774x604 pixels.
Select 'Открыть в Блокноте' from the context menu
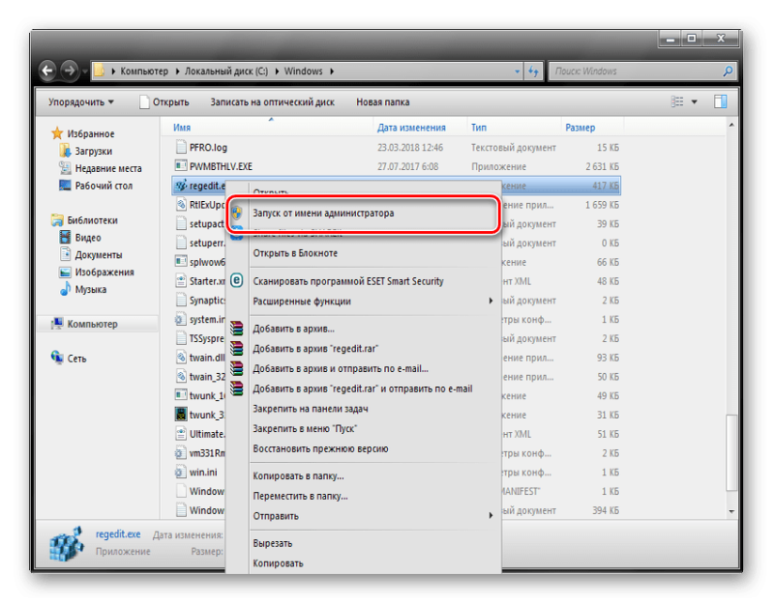click(295, 253)
